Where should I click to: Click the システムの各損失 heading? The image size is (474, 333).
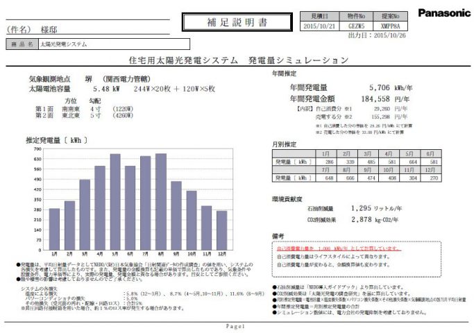tap(39, 289)
